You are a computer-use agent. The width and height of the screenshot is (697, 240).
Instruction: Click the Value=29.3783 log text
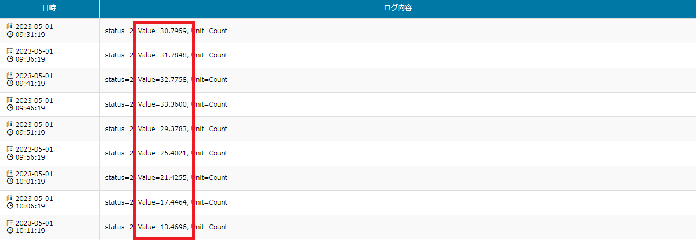162,129
